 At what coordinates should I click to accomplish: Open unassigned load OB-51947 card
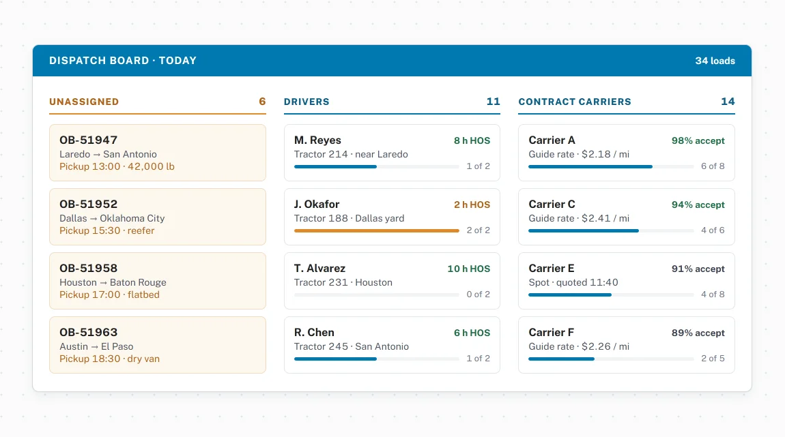pos(157,153)
